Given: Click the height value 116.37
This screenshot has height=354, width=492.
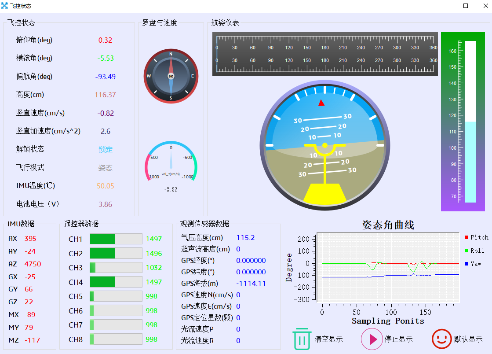Looking at the screenshot, I should click(x=106, y=95).
